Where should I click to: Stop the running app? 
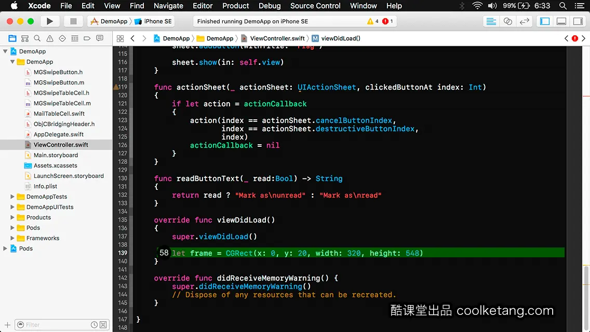(73, 21)
